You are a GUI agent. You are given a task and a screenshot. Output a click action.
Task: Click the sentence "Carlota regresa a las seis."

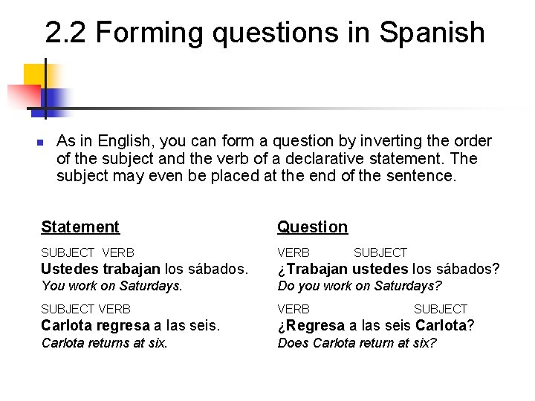click(x=130, y=325)
